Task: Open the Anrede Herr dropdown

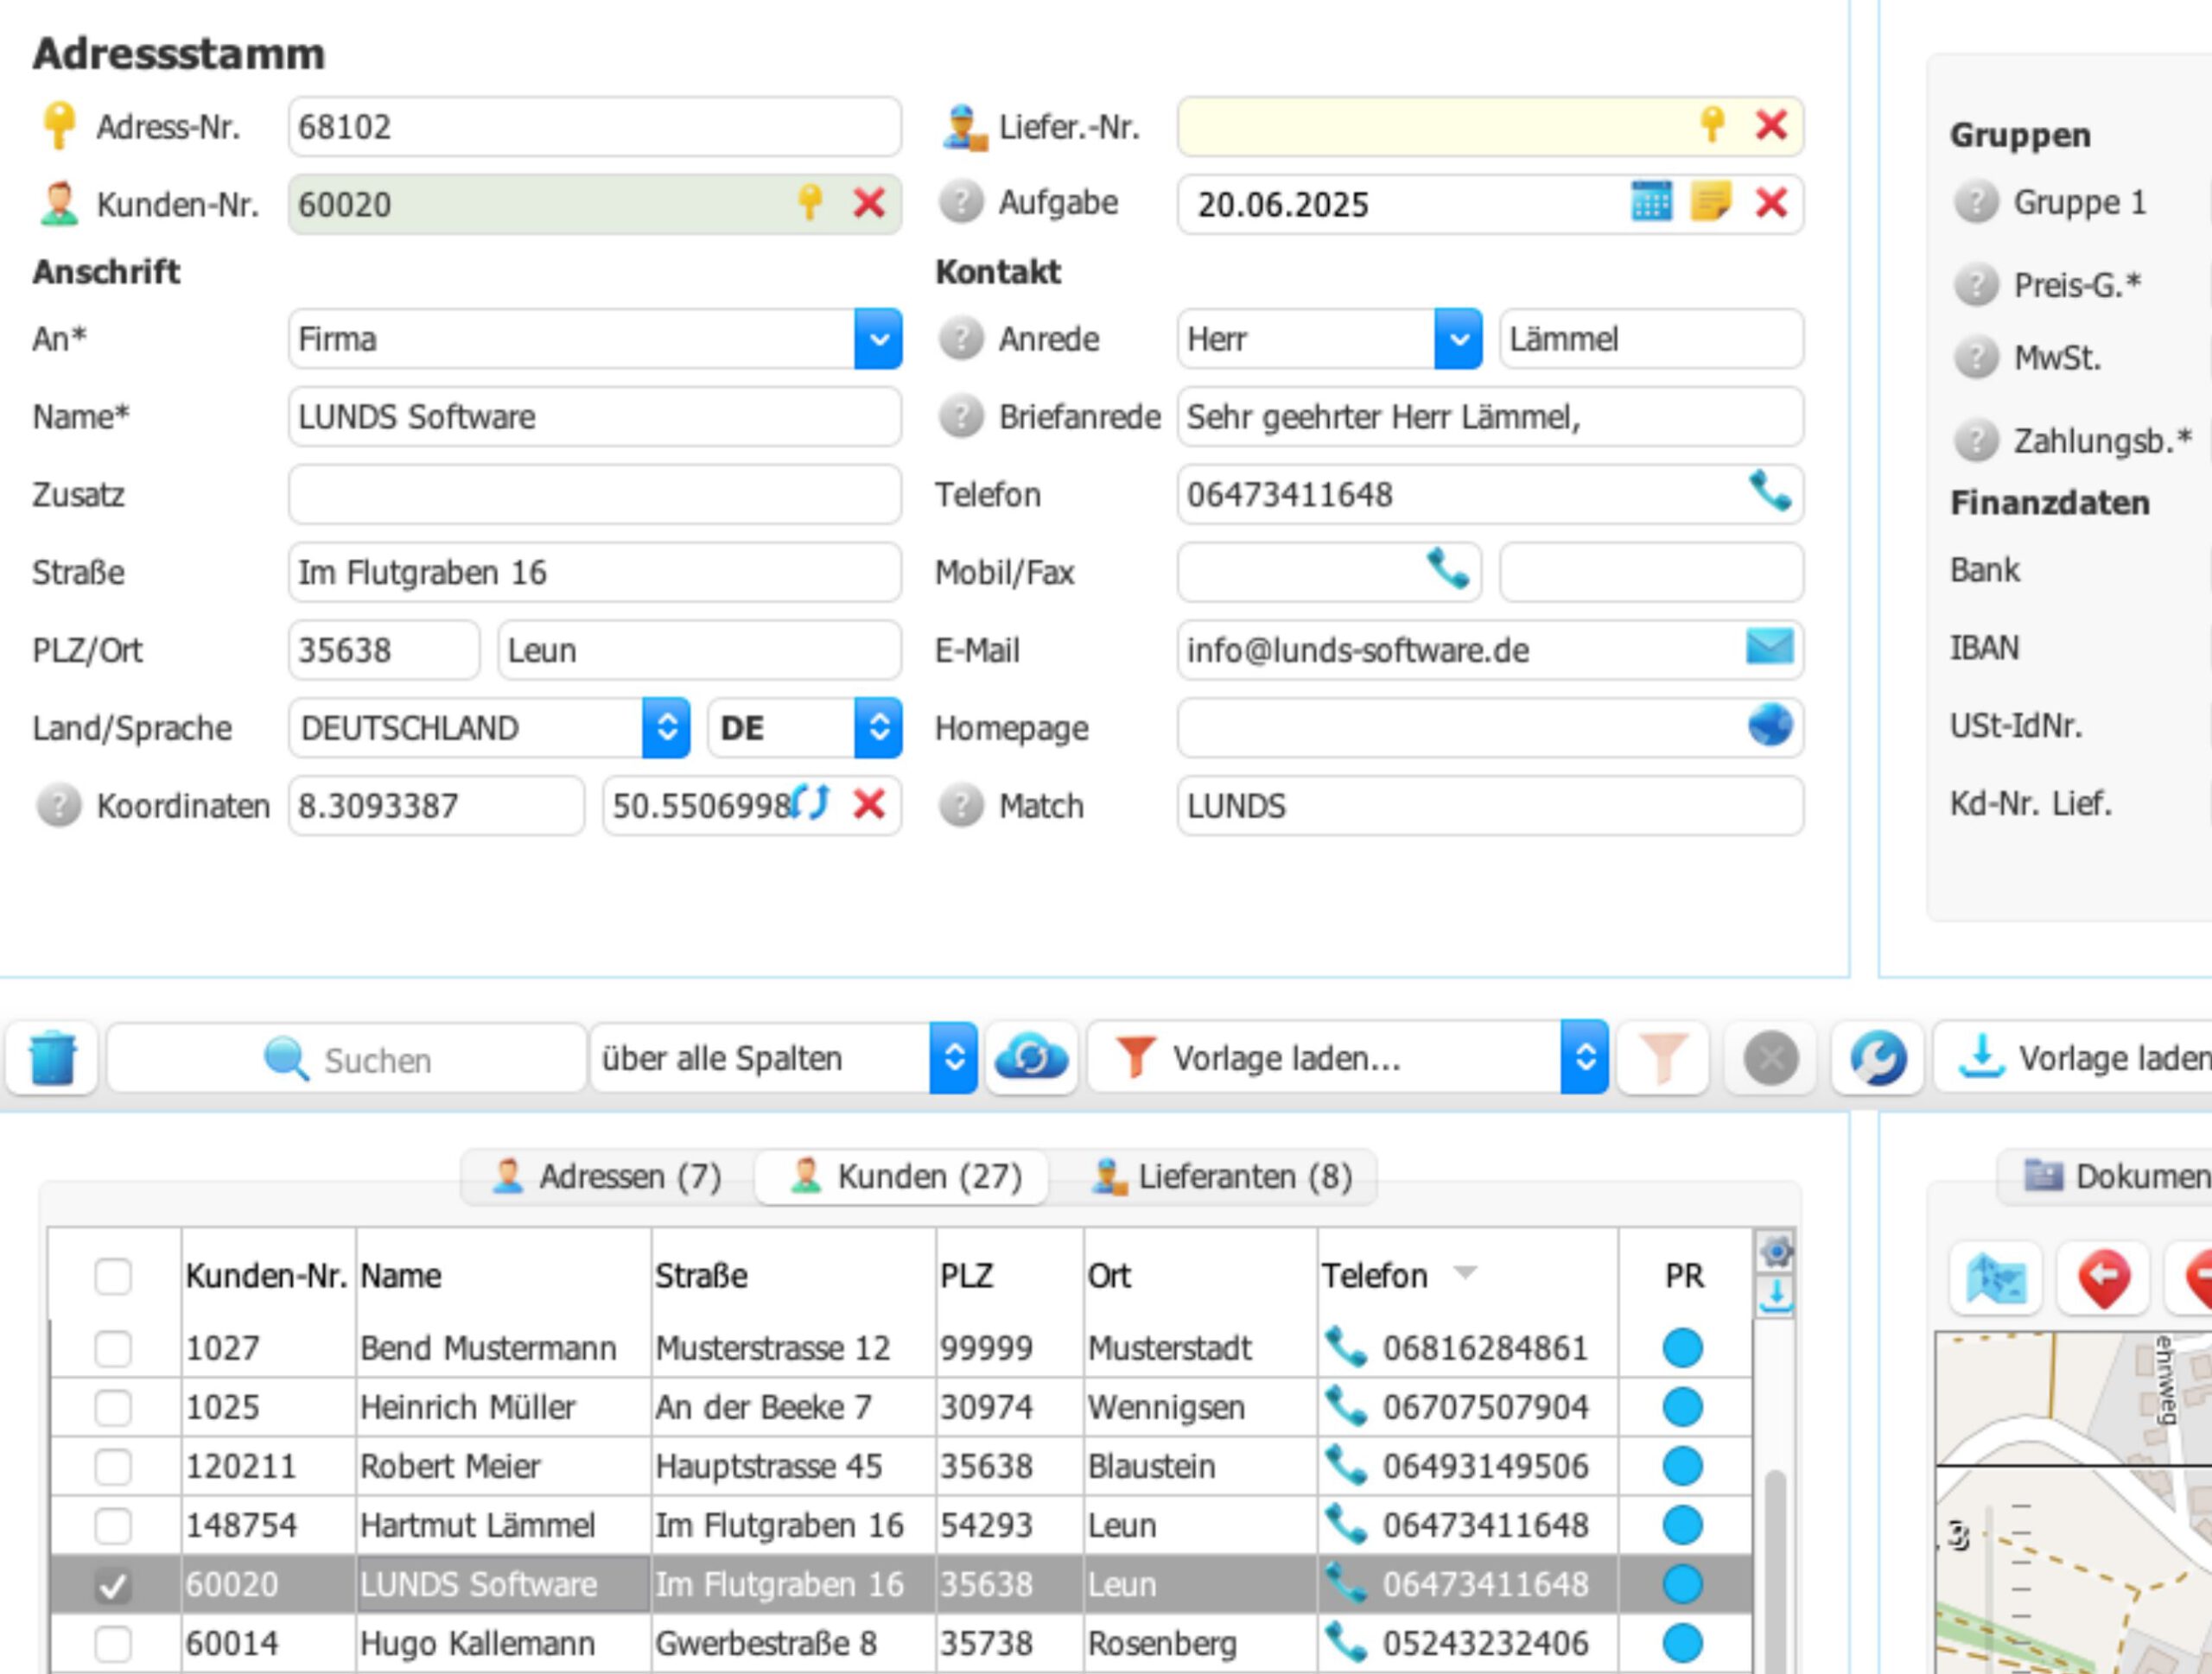Action: pos(1458,339)
